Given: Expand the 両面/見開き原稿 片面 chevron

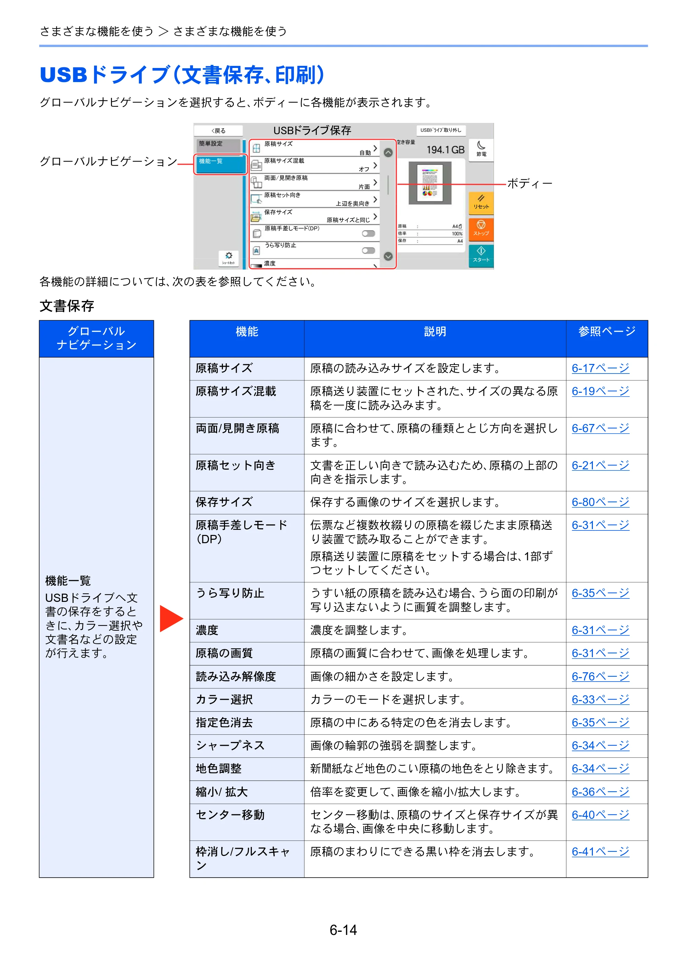Looking at the screenshot, I should [375, 182].
